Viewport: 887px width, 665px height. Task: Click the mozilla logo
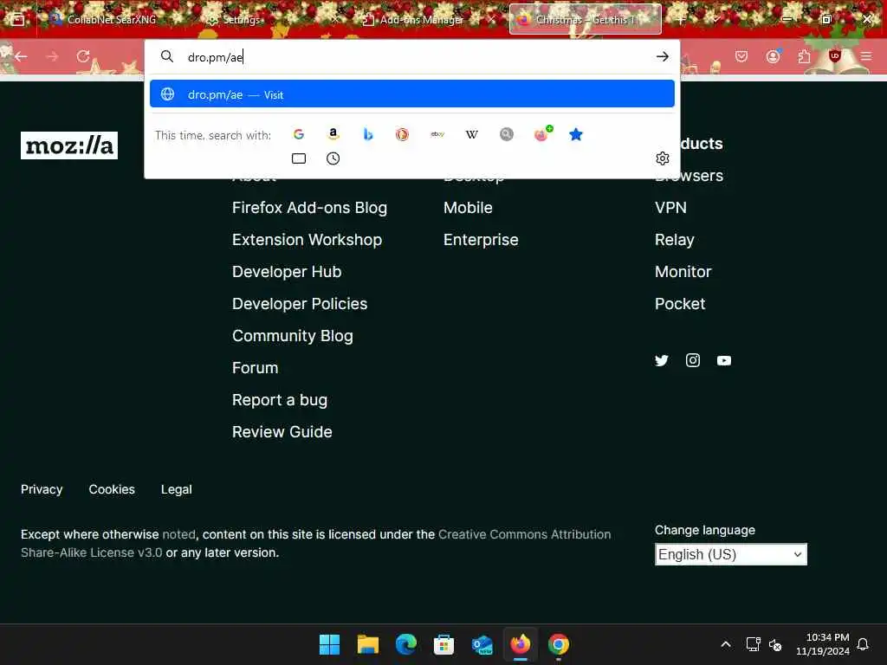click(69, 145)
